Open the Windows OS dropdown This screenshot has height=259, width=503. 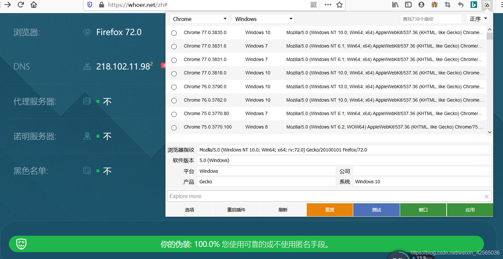[x=263, y=19]
